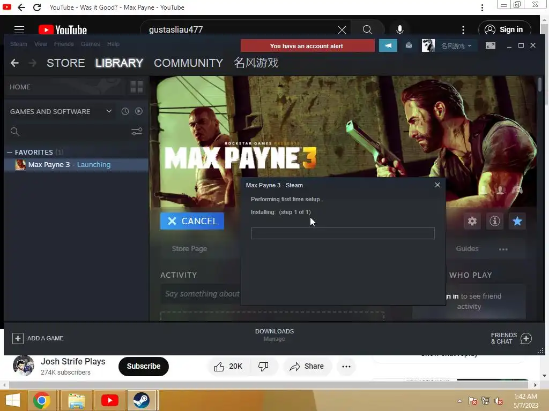
Task: Toggle favorite star for Max Payne 3
Action: [x=517, y=221]
